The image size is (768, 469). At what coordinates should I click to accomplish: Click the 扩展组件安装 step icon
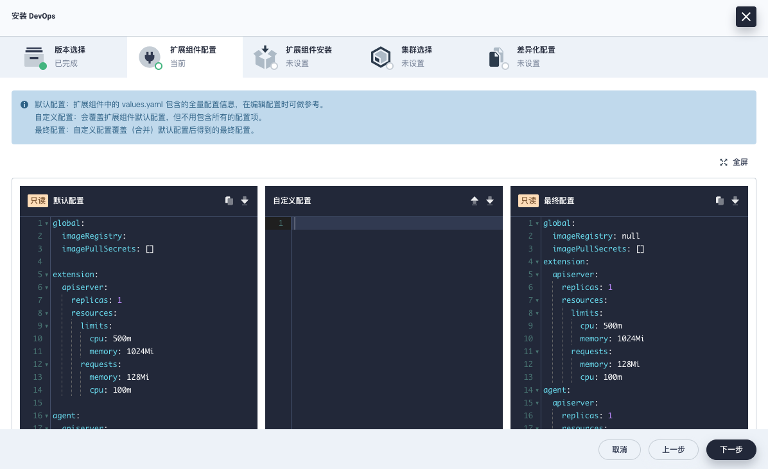266,56
